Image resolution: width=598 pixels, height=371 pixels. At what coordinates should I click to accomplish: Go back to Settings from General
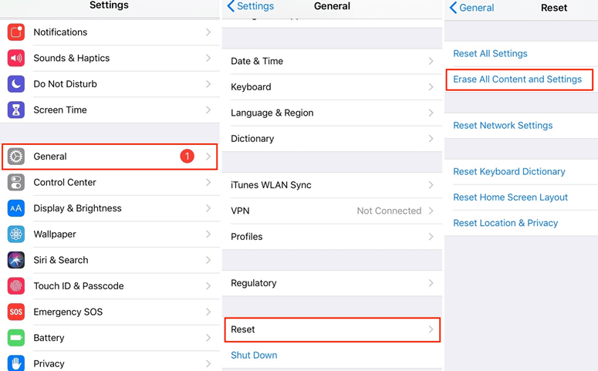tap(250, 6)
